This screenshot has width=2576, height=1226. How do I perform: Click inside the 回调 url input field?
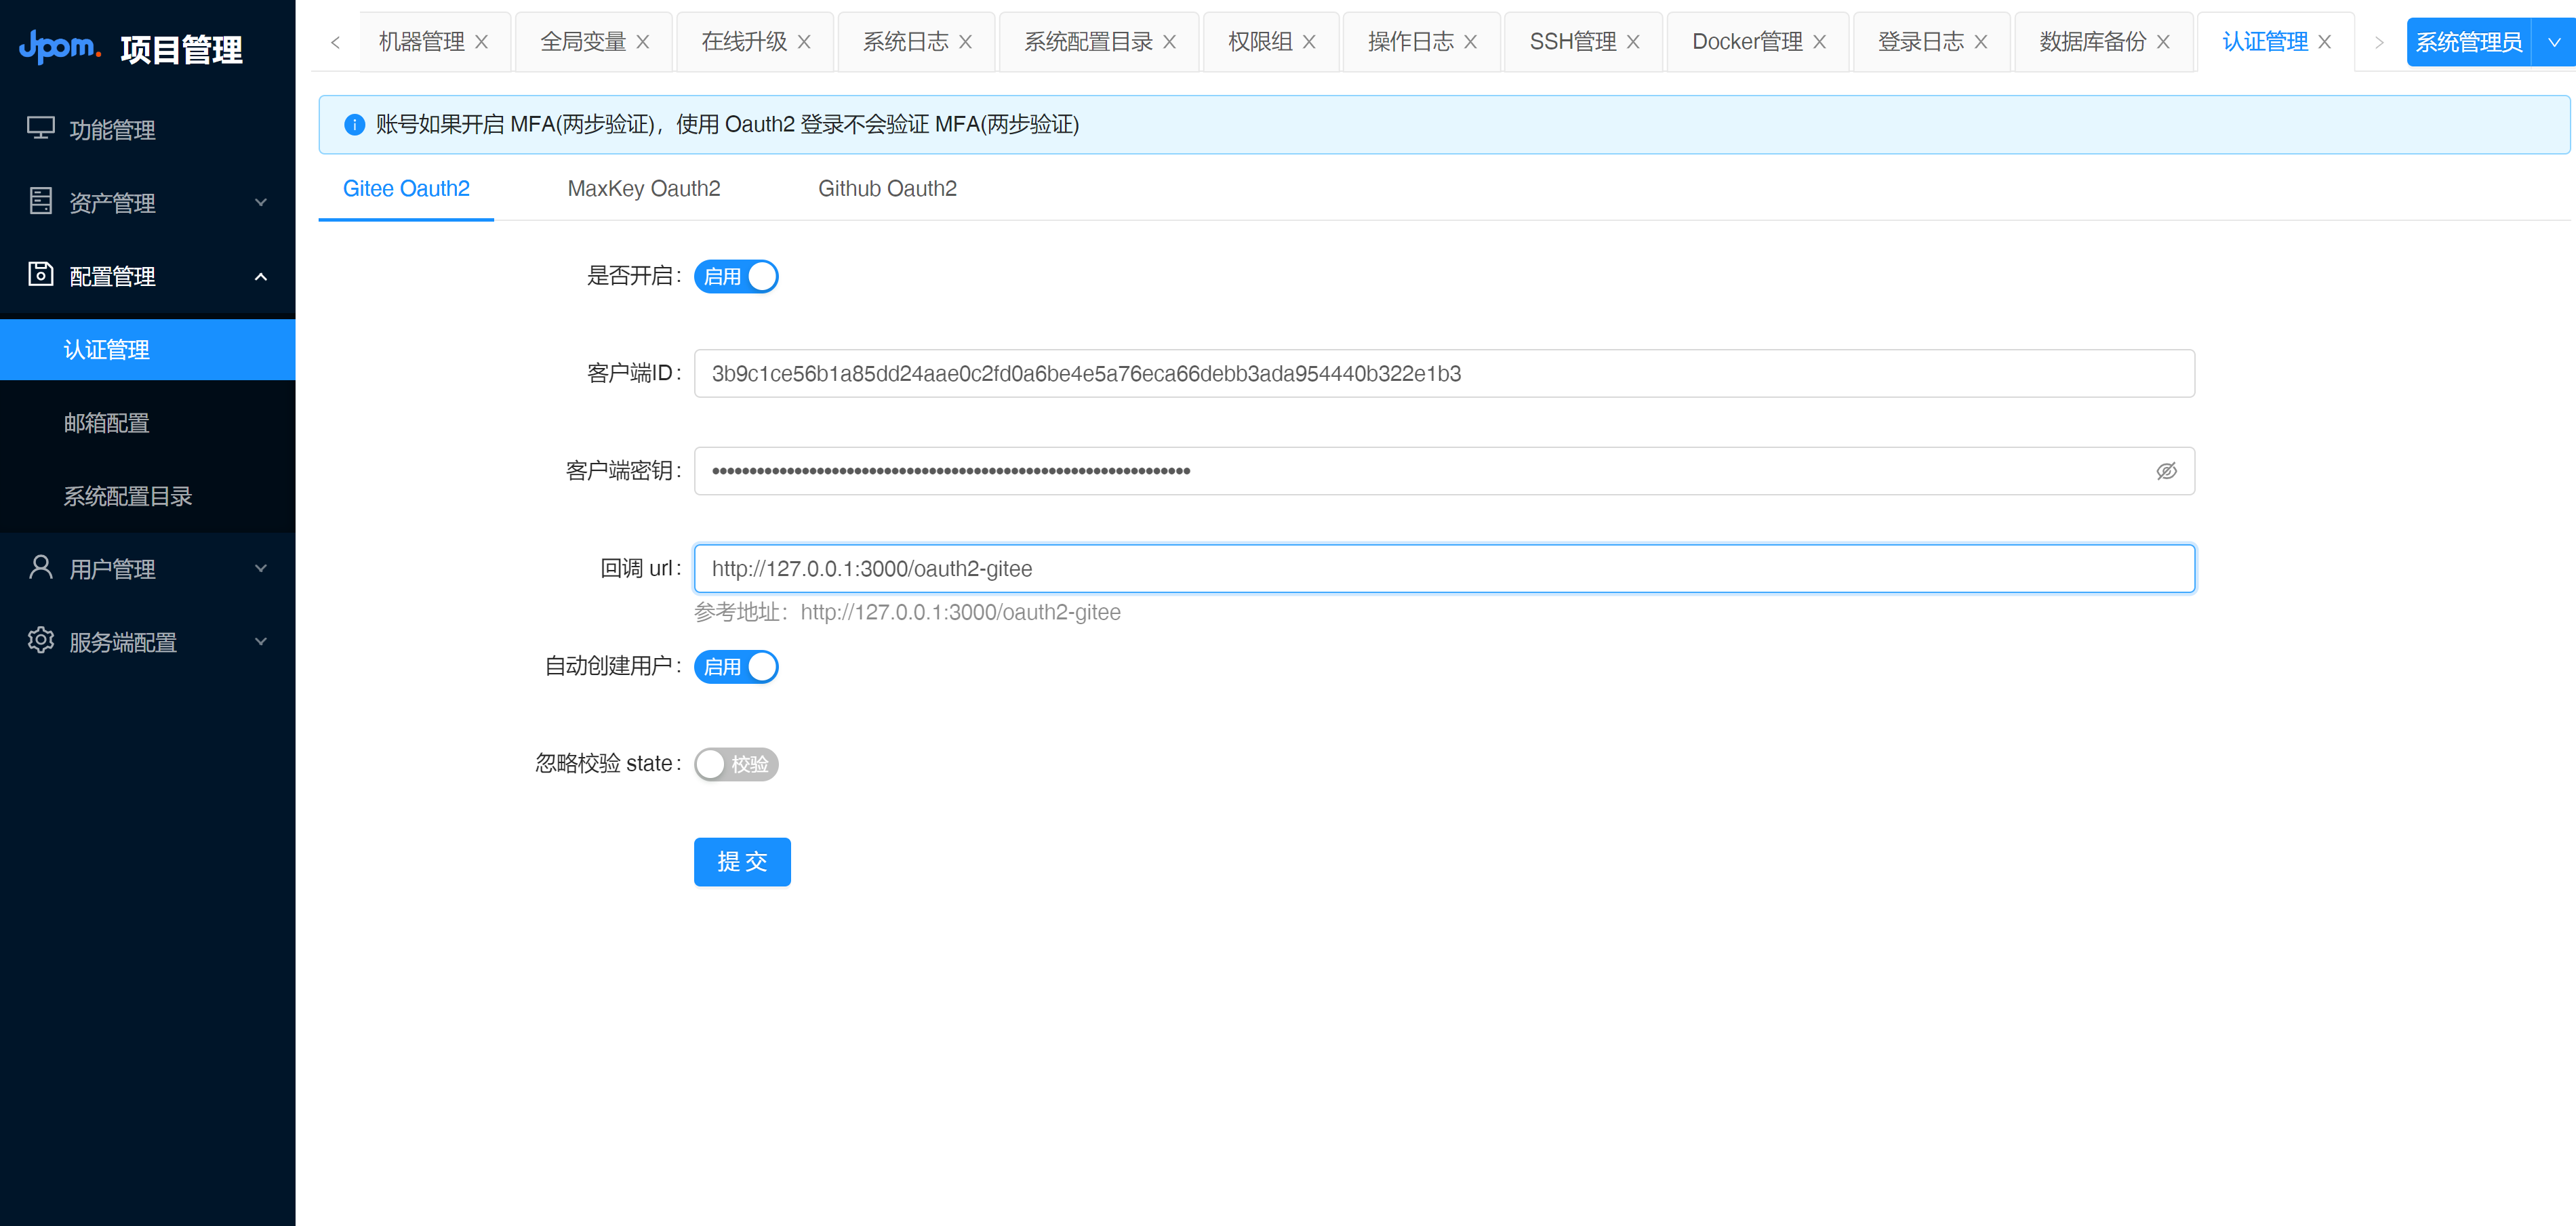1400,568
